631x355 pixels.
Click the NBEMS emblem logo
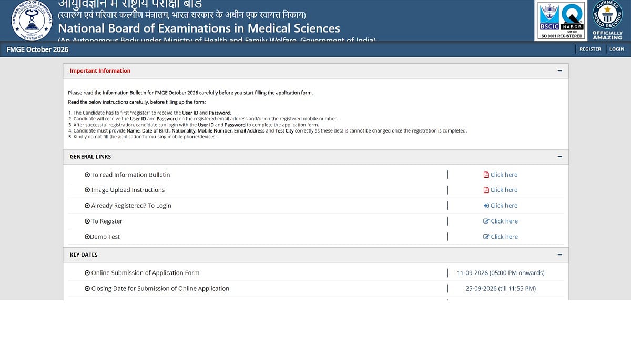(x=32, y=21)
